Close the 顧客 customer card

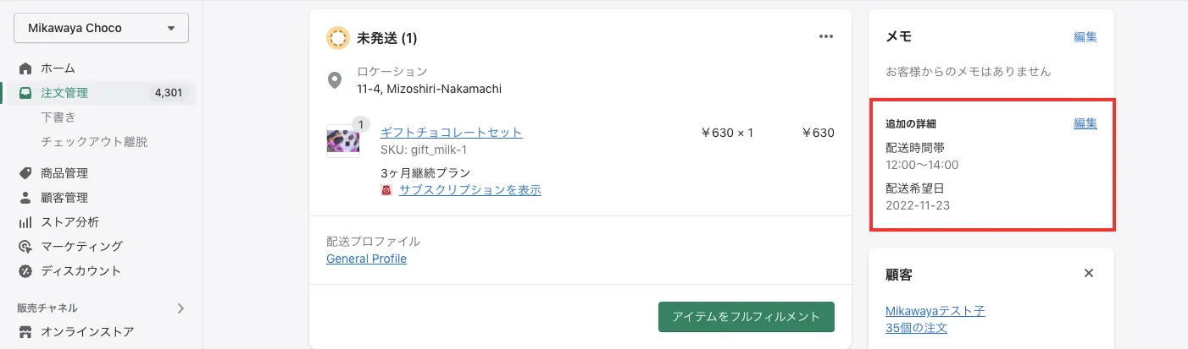[x=1089, y=273]
